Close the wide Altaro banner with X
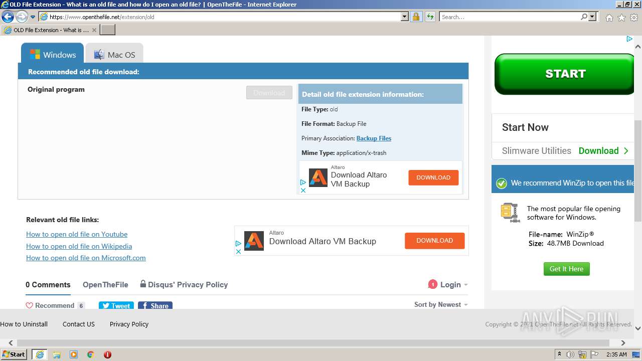Image resolution: width=642 pixels, height=361 pixels. 239,252
